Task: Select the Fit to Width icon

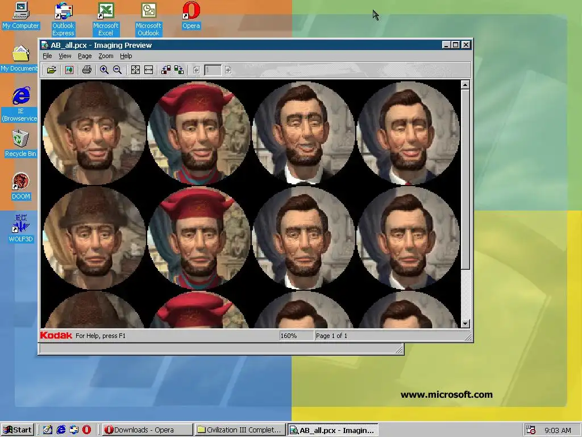Action: coord(148,70)
